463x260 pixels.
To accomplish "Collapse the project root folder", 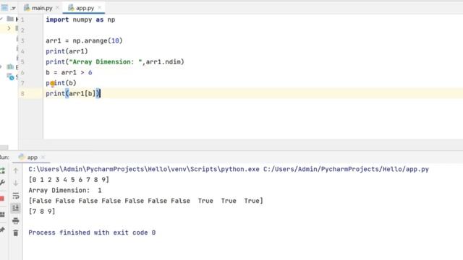I will click(x=1, y=19).
